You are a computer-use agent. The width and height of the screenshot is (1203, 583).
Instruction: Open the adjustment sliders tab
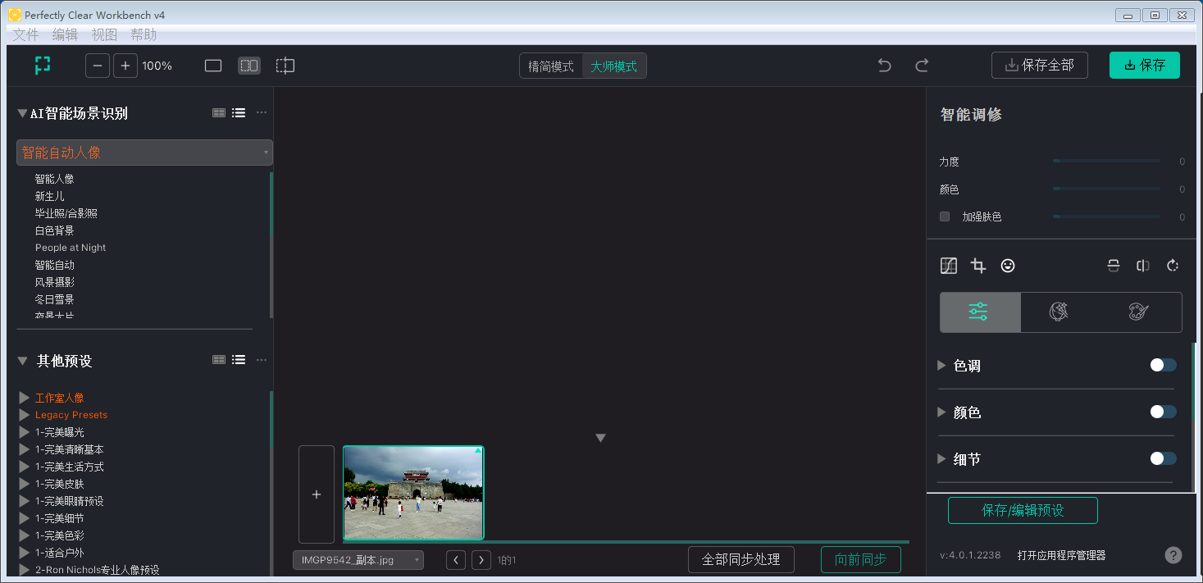tap(980, 312)
